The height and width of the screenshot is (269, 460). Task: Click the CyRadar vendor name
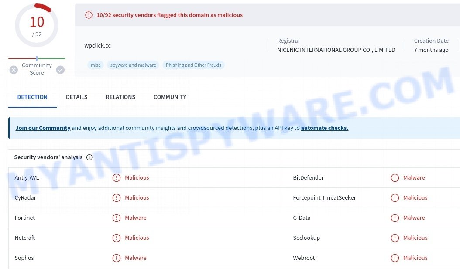(x=25, y=198)
